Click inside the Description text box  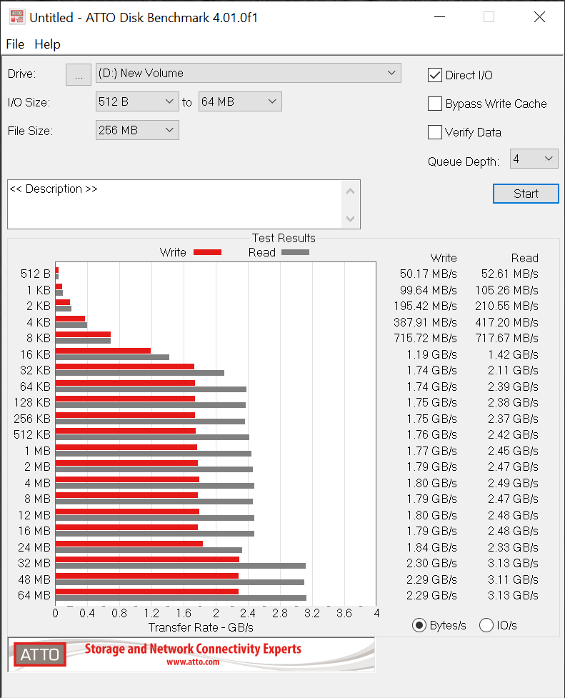point(174,204)
